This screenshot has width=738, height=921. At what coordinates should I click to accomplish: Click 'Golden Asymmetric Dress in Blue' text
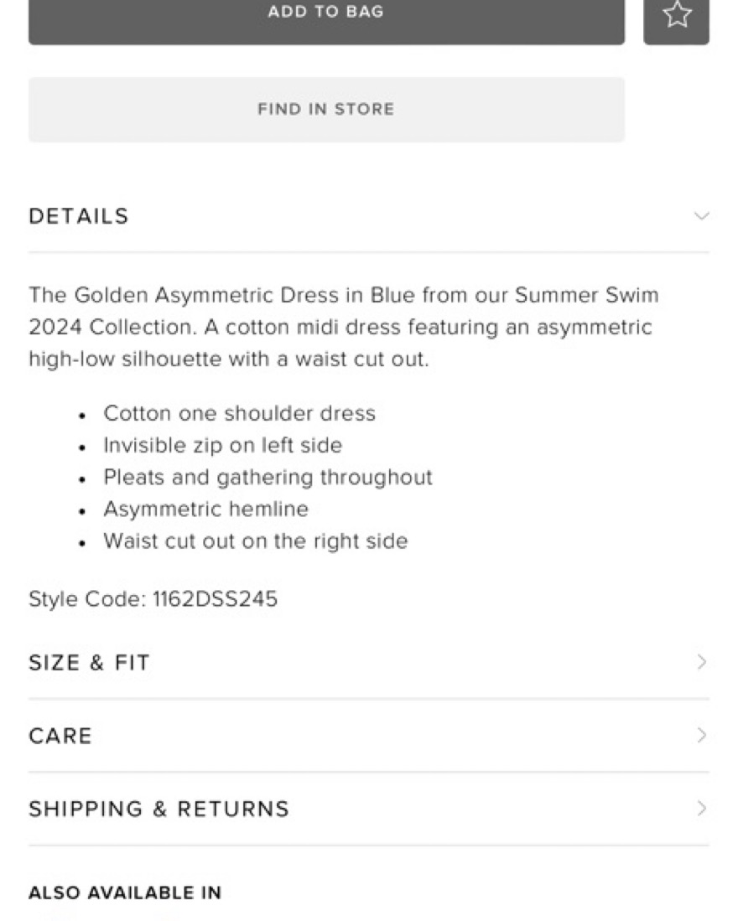click(x=245, y=295)
